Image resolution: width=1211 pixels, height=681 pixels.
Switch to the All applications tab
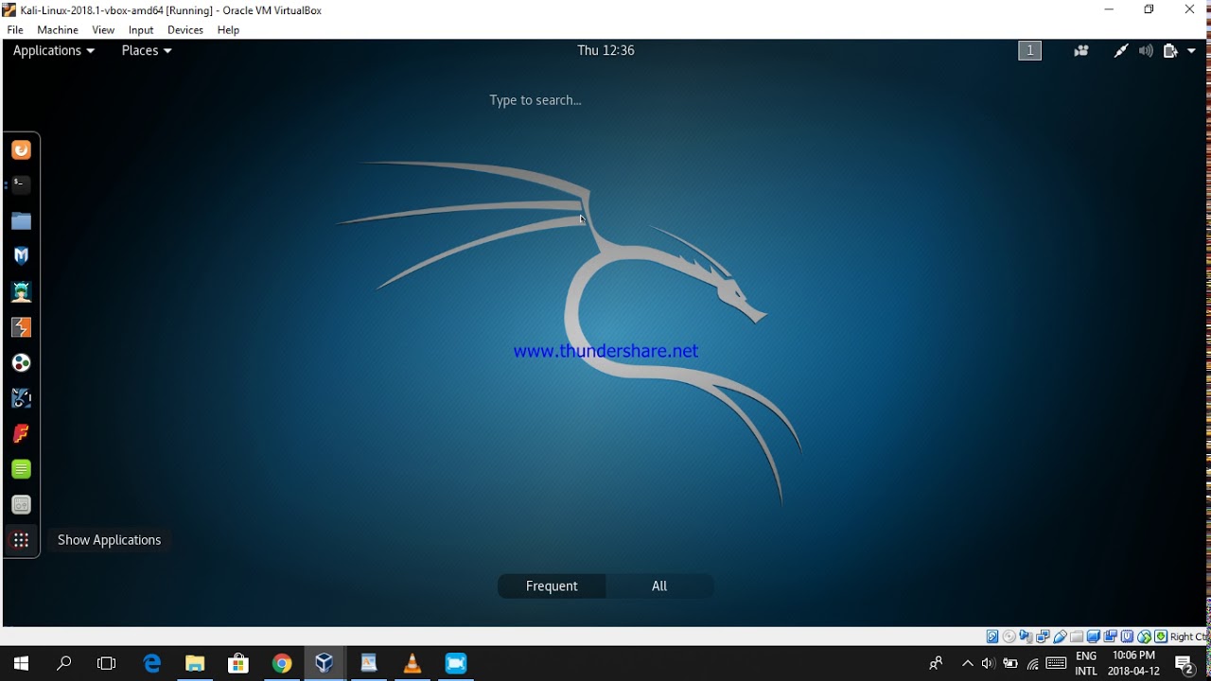pyautogui.click(x=659, y=586)
